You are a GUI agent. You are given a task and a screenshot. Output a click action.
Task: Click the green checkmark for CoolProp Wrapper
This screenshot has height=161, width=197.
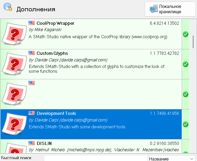(x=185, y=34)
